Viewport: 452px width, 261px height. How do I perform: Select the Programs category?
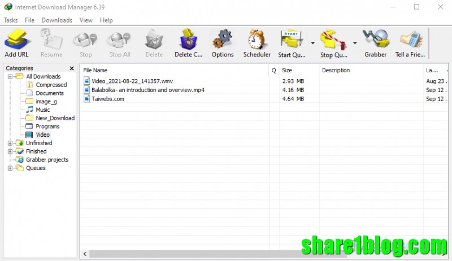coord(47,127)
